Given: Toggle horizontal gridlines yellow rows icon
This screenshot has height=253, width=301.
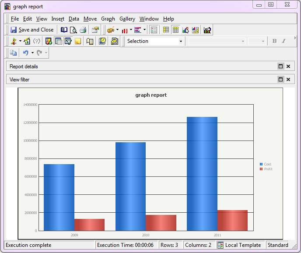Looking at the screenshot, I should coord(166,30).
